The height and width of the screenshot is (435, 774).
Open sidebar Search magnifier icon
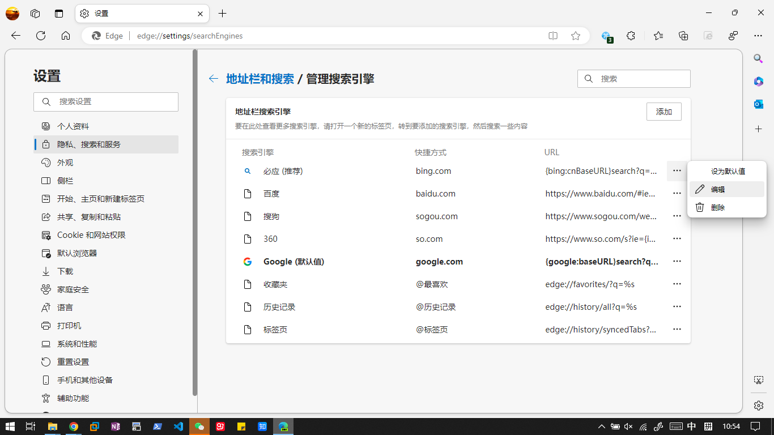758,58
